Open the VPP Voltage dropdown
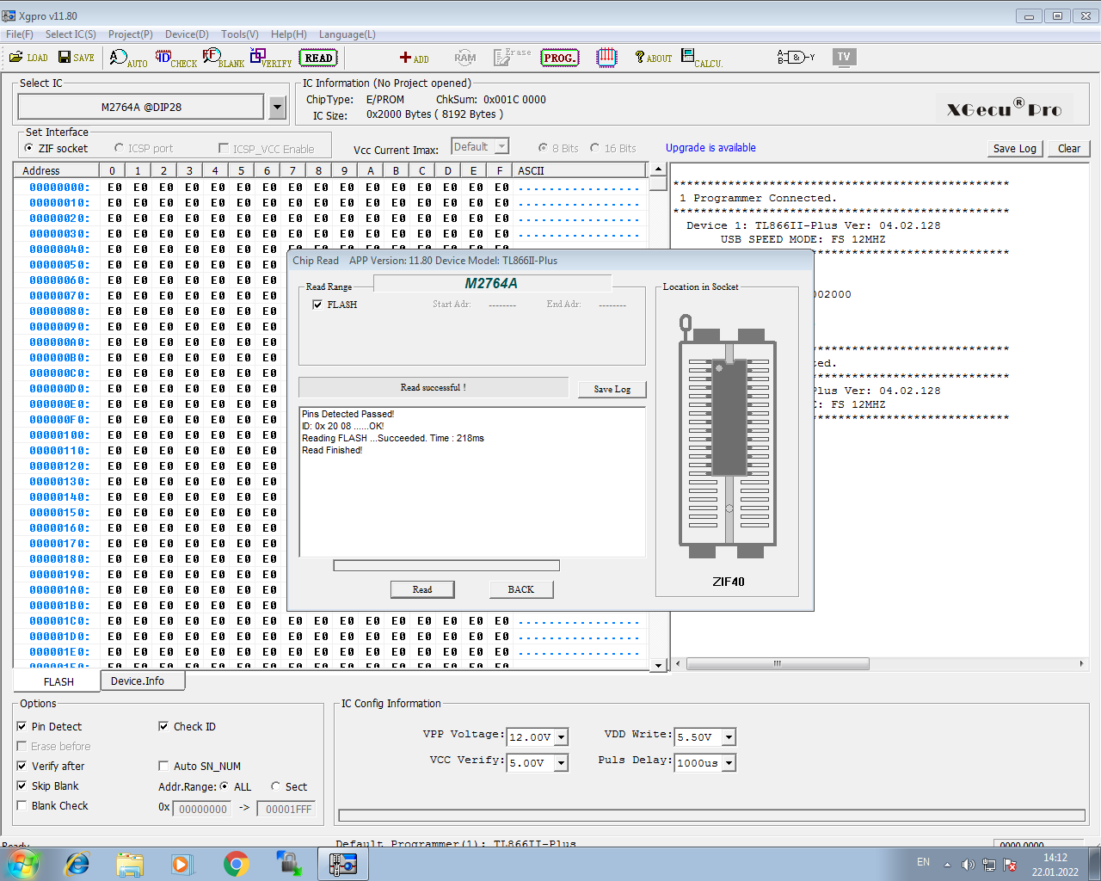Screen dimensions: 1101x881 click(561, 737)
